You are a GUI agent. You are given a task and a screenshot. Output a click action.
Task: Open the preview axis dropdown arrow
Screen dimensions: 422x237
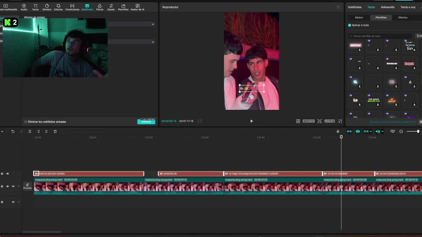pos(382,131)
